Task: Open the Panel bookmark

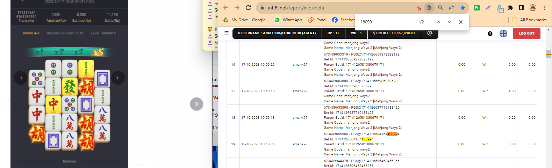Action: (317, 20)
